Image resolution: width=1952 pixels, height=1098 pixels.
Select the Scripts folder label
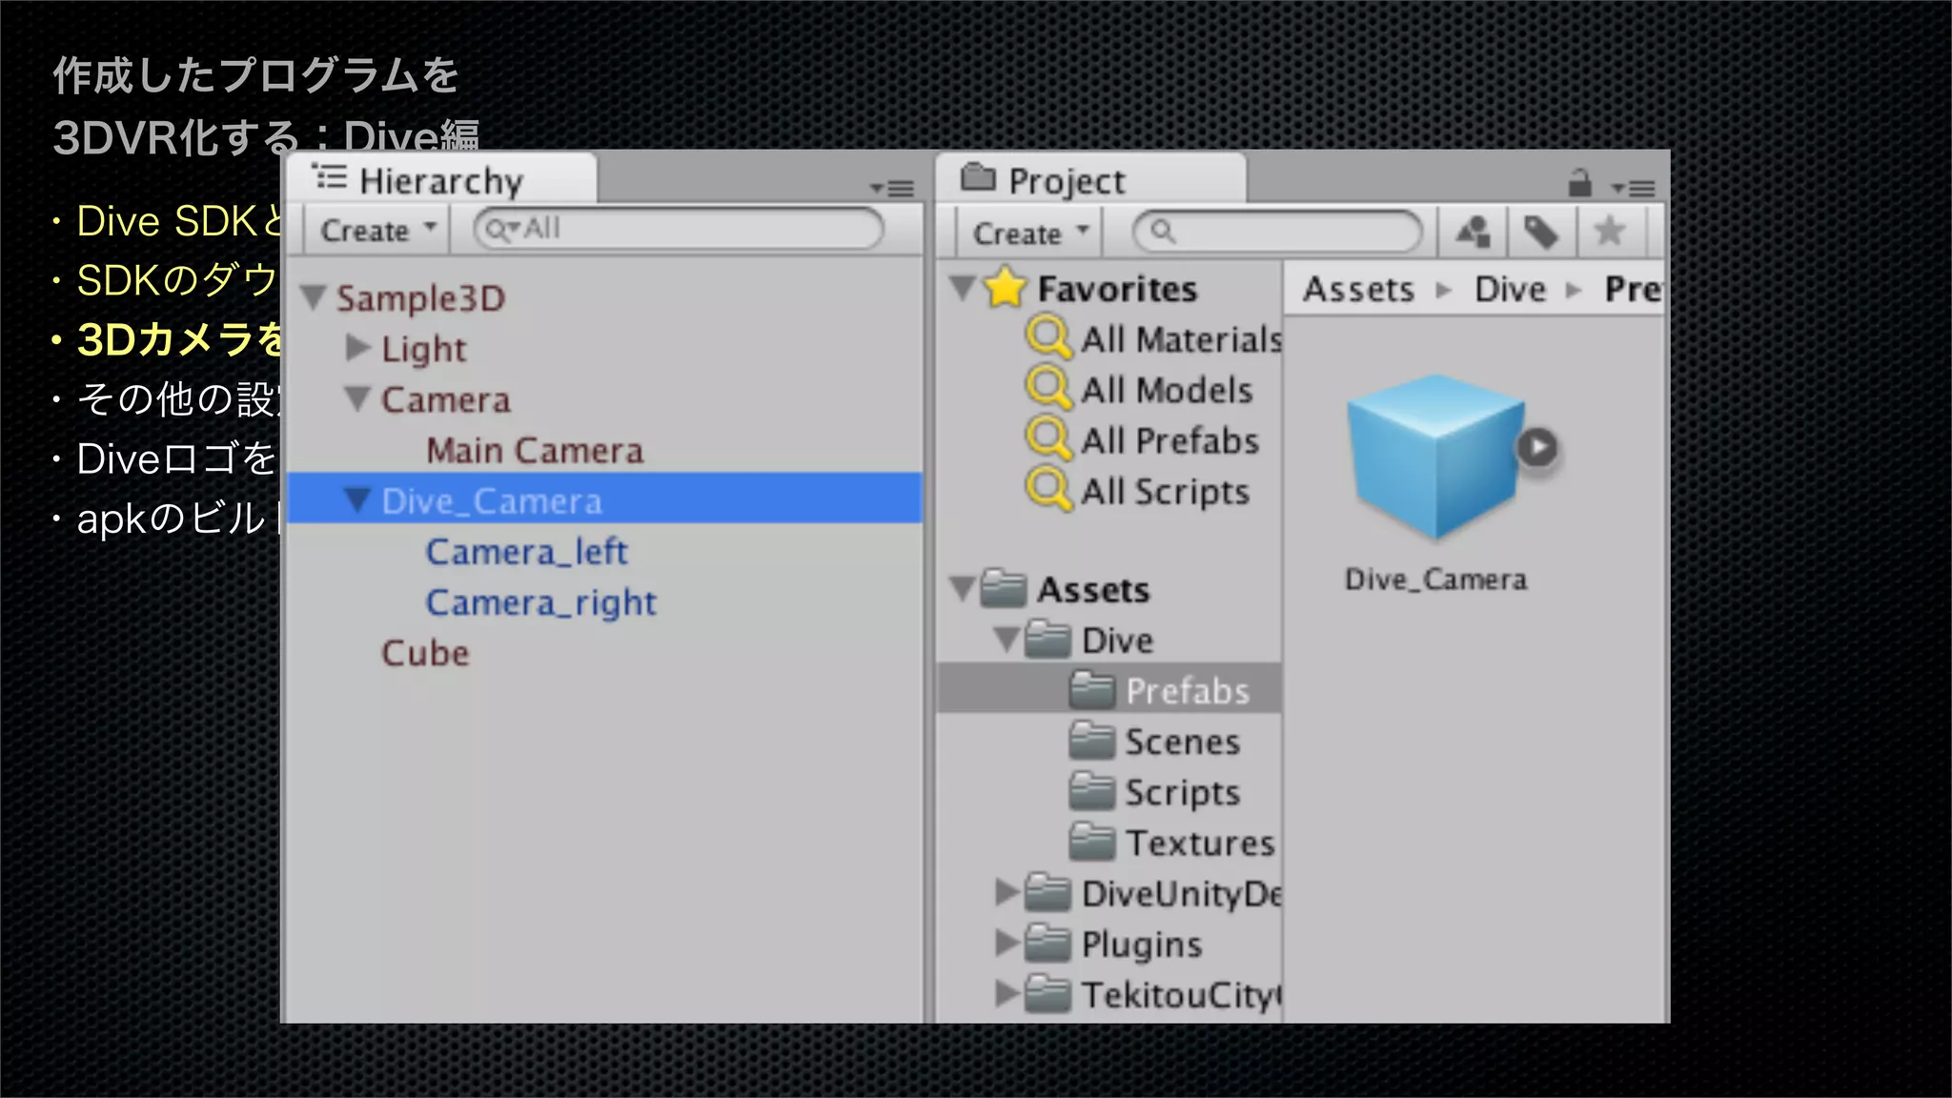(1183, 793)
